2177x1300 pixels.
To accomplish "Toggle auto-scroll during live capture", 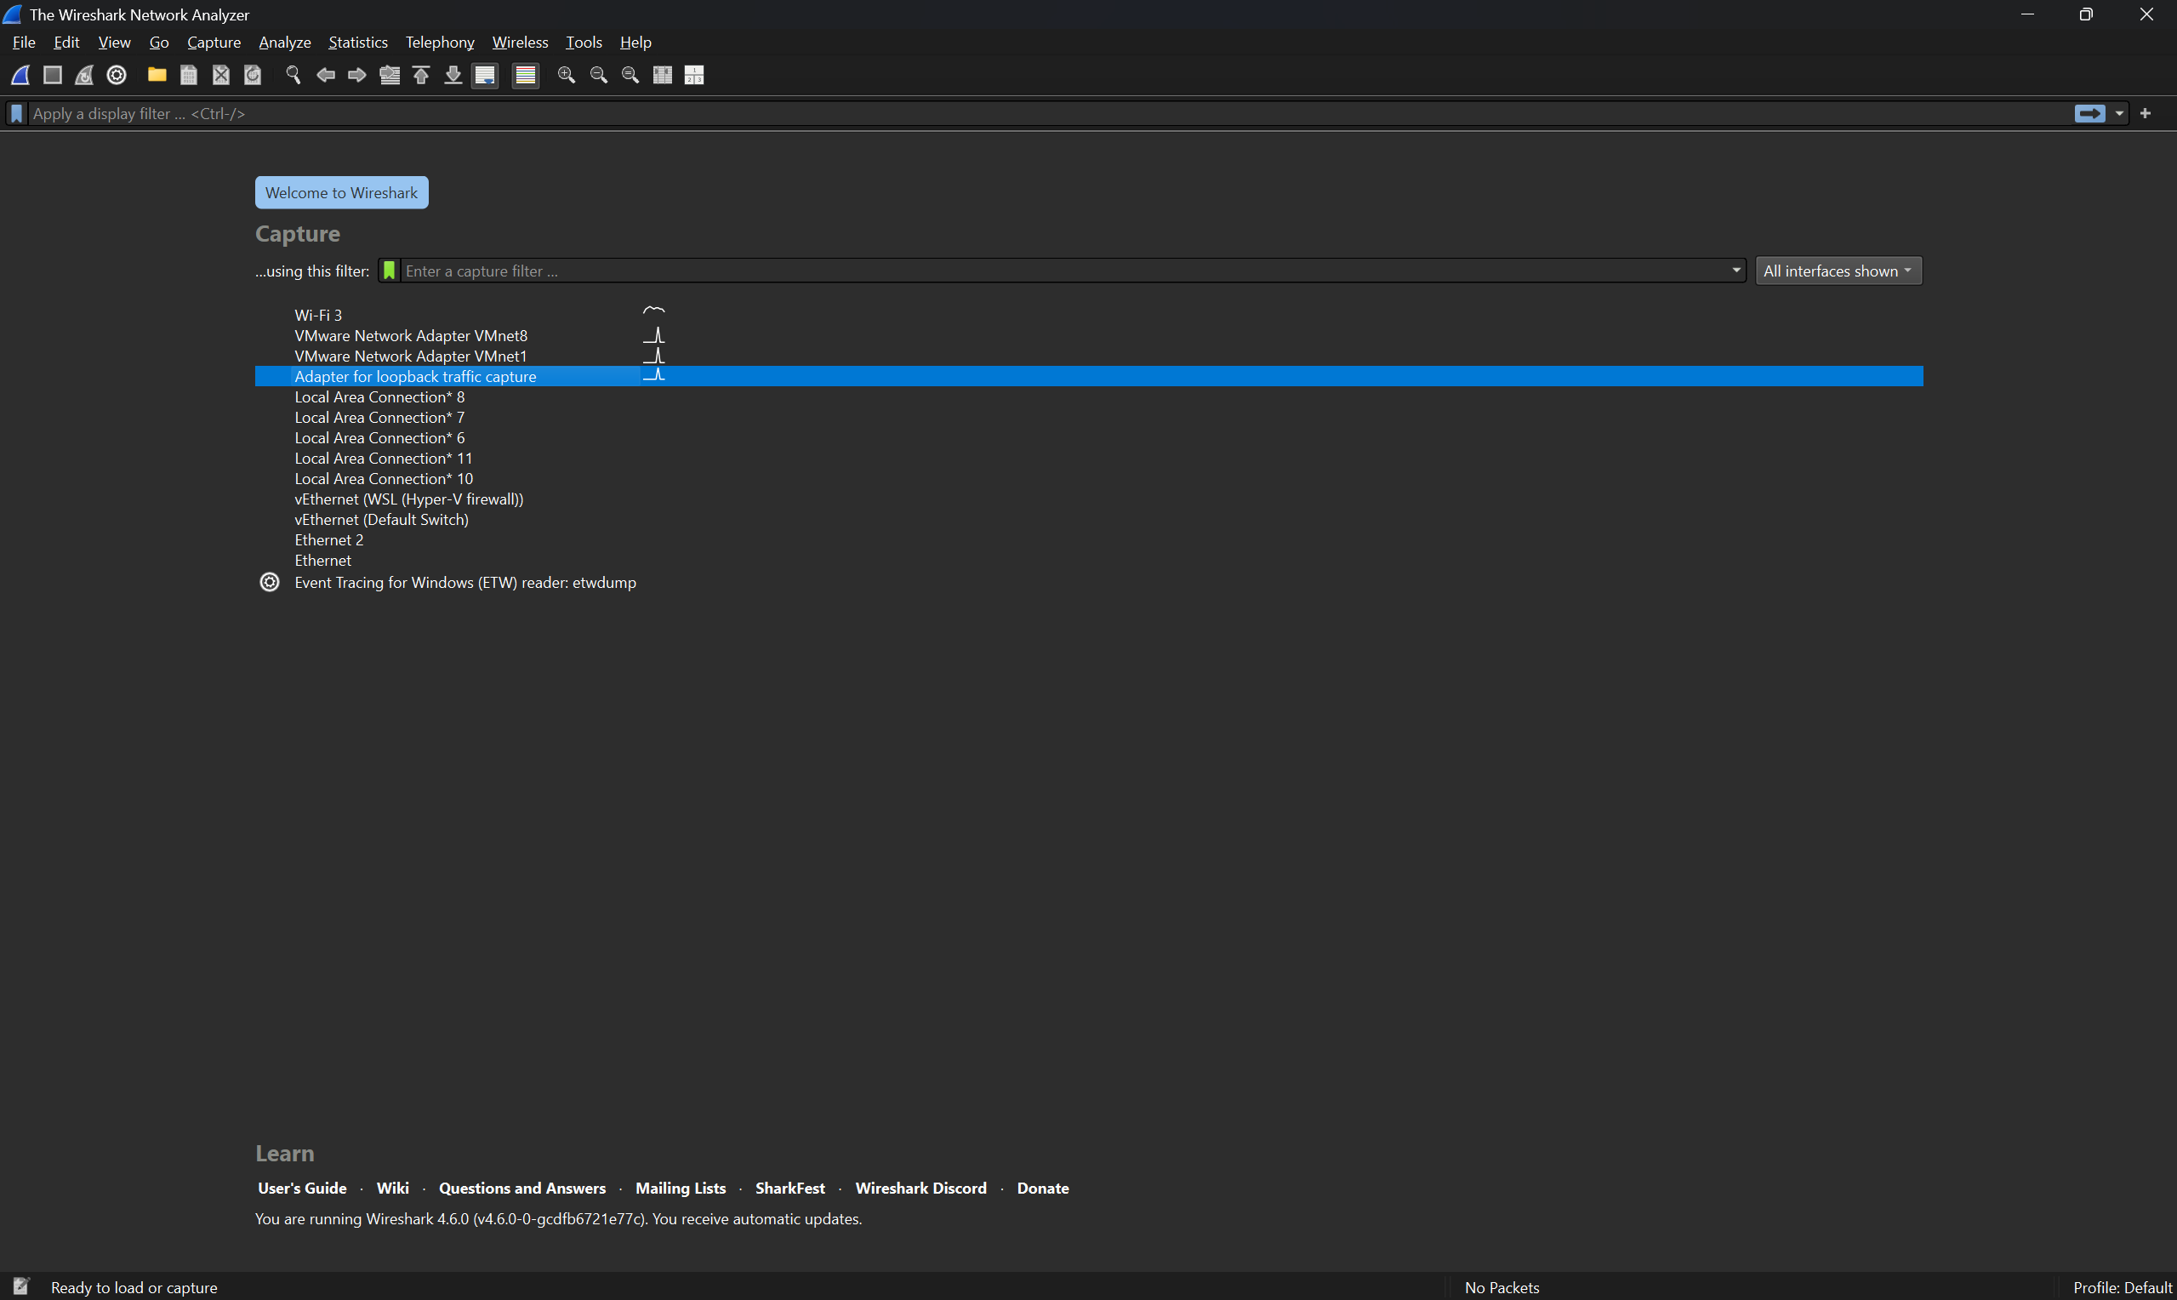I will tap(484, 76).
